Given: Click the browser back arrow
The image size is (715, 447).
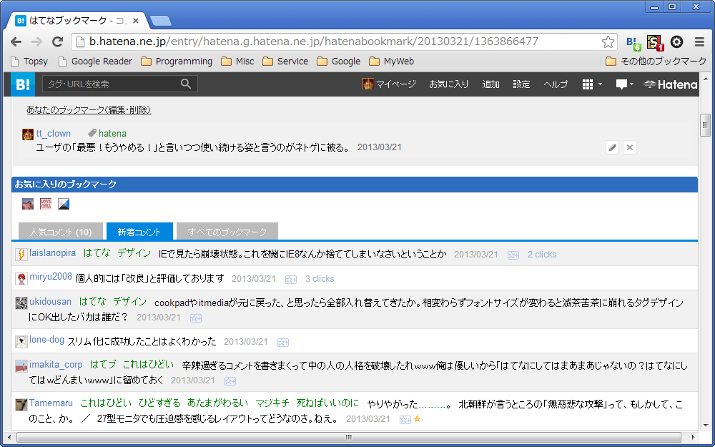Looking at the screenshot, I should click(x=16, y=42).
